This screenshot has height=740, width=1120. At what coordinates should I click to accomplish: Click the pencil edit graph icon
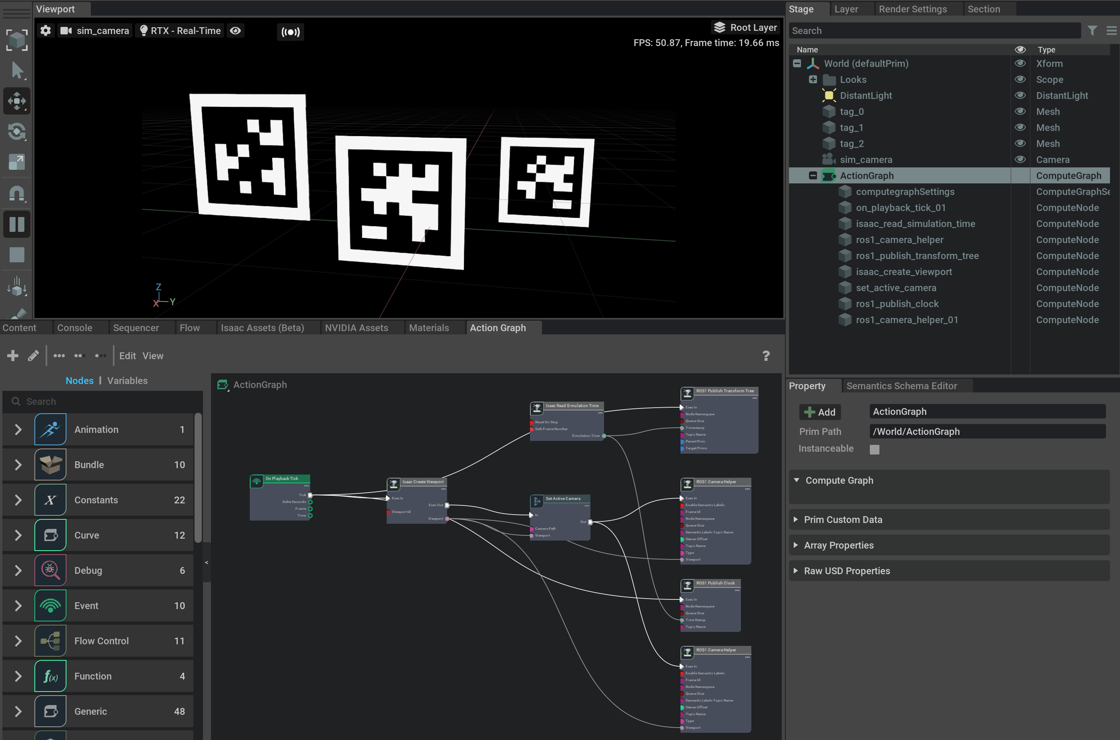33,355
